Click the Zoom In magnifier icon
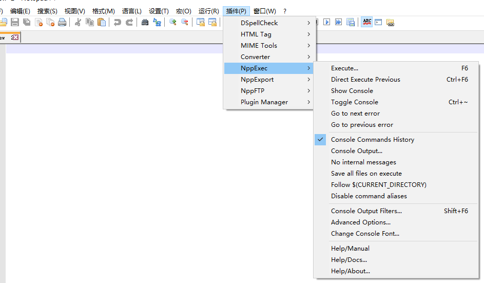 click(173, 22)
